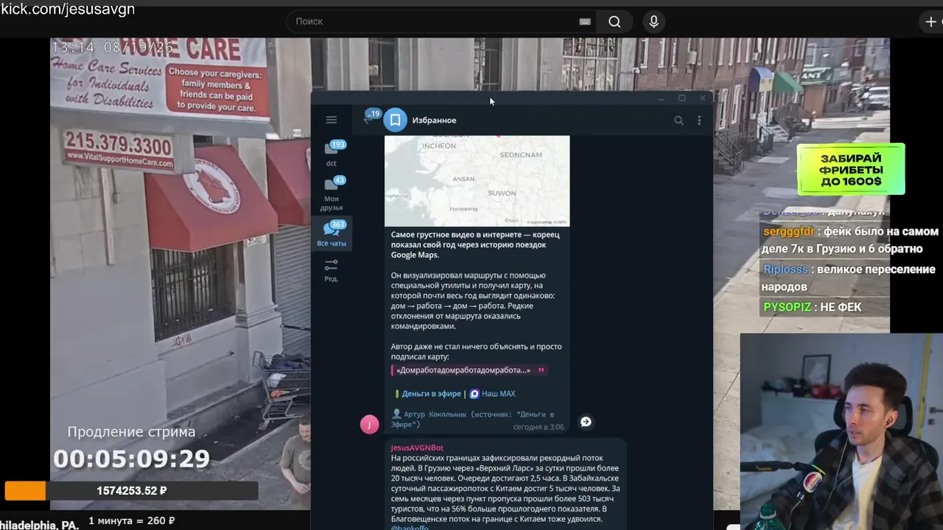Screen dimensions: 943x530
Task: Click the 1 минута = 260 ₽ rate text
Action: tap(132, 521)
